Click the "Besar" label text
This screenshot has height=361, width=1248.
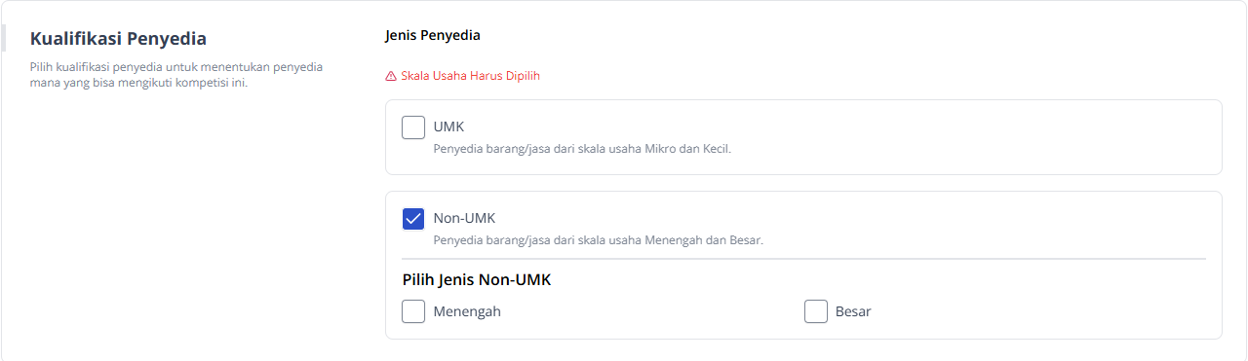click(x=853, y=311)
